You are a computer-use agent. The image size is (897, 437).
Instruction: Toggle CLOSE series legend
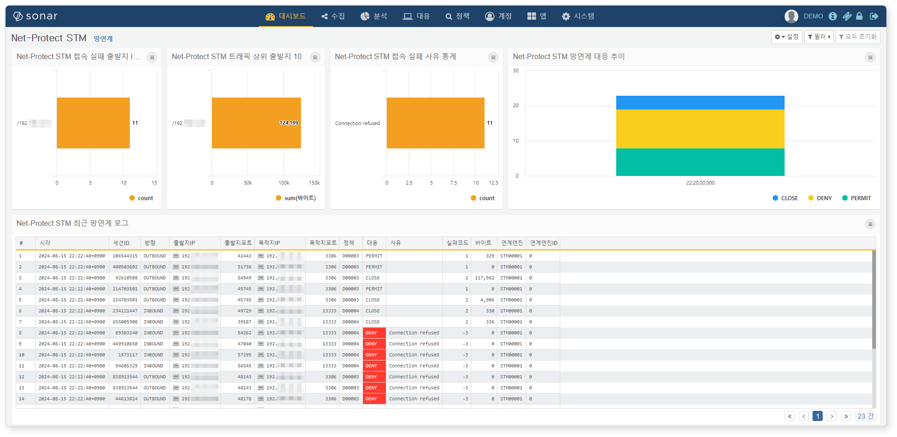(x=786, y=198)
